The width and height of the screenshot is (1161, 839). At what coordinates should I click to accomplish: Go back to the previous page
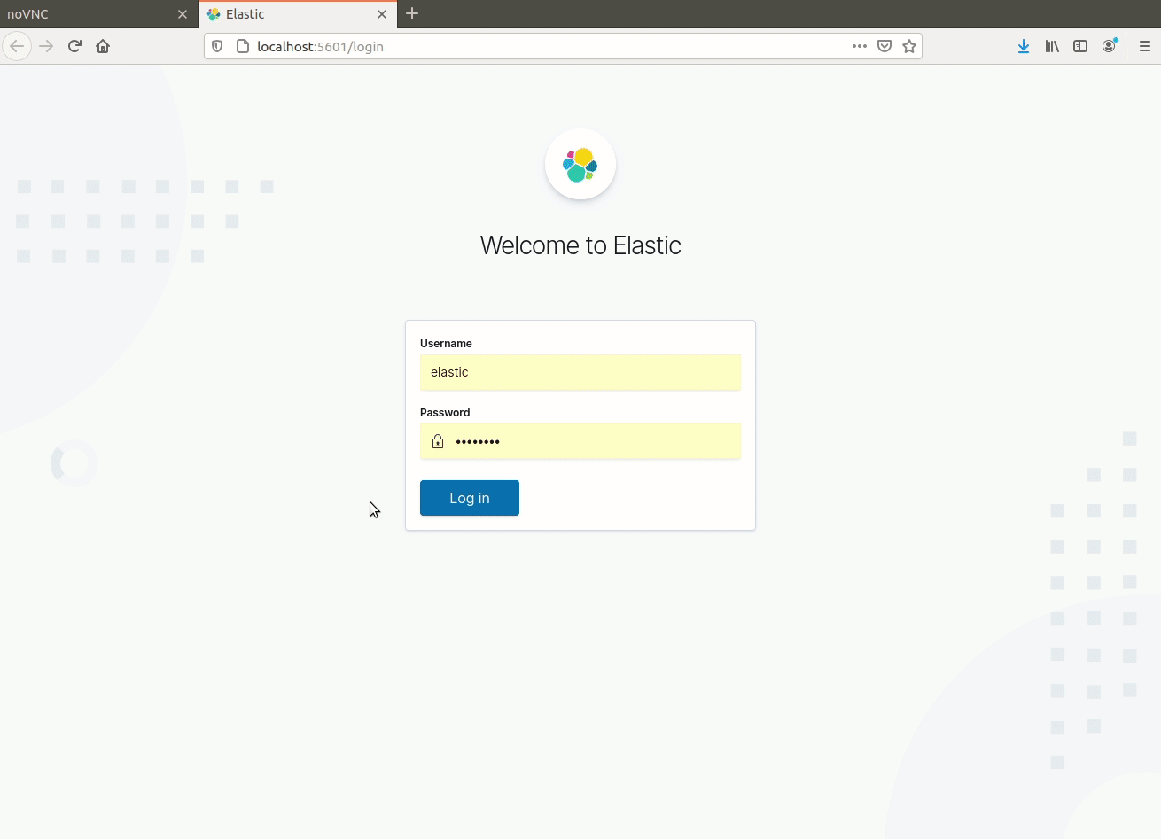tap(17, 46)
